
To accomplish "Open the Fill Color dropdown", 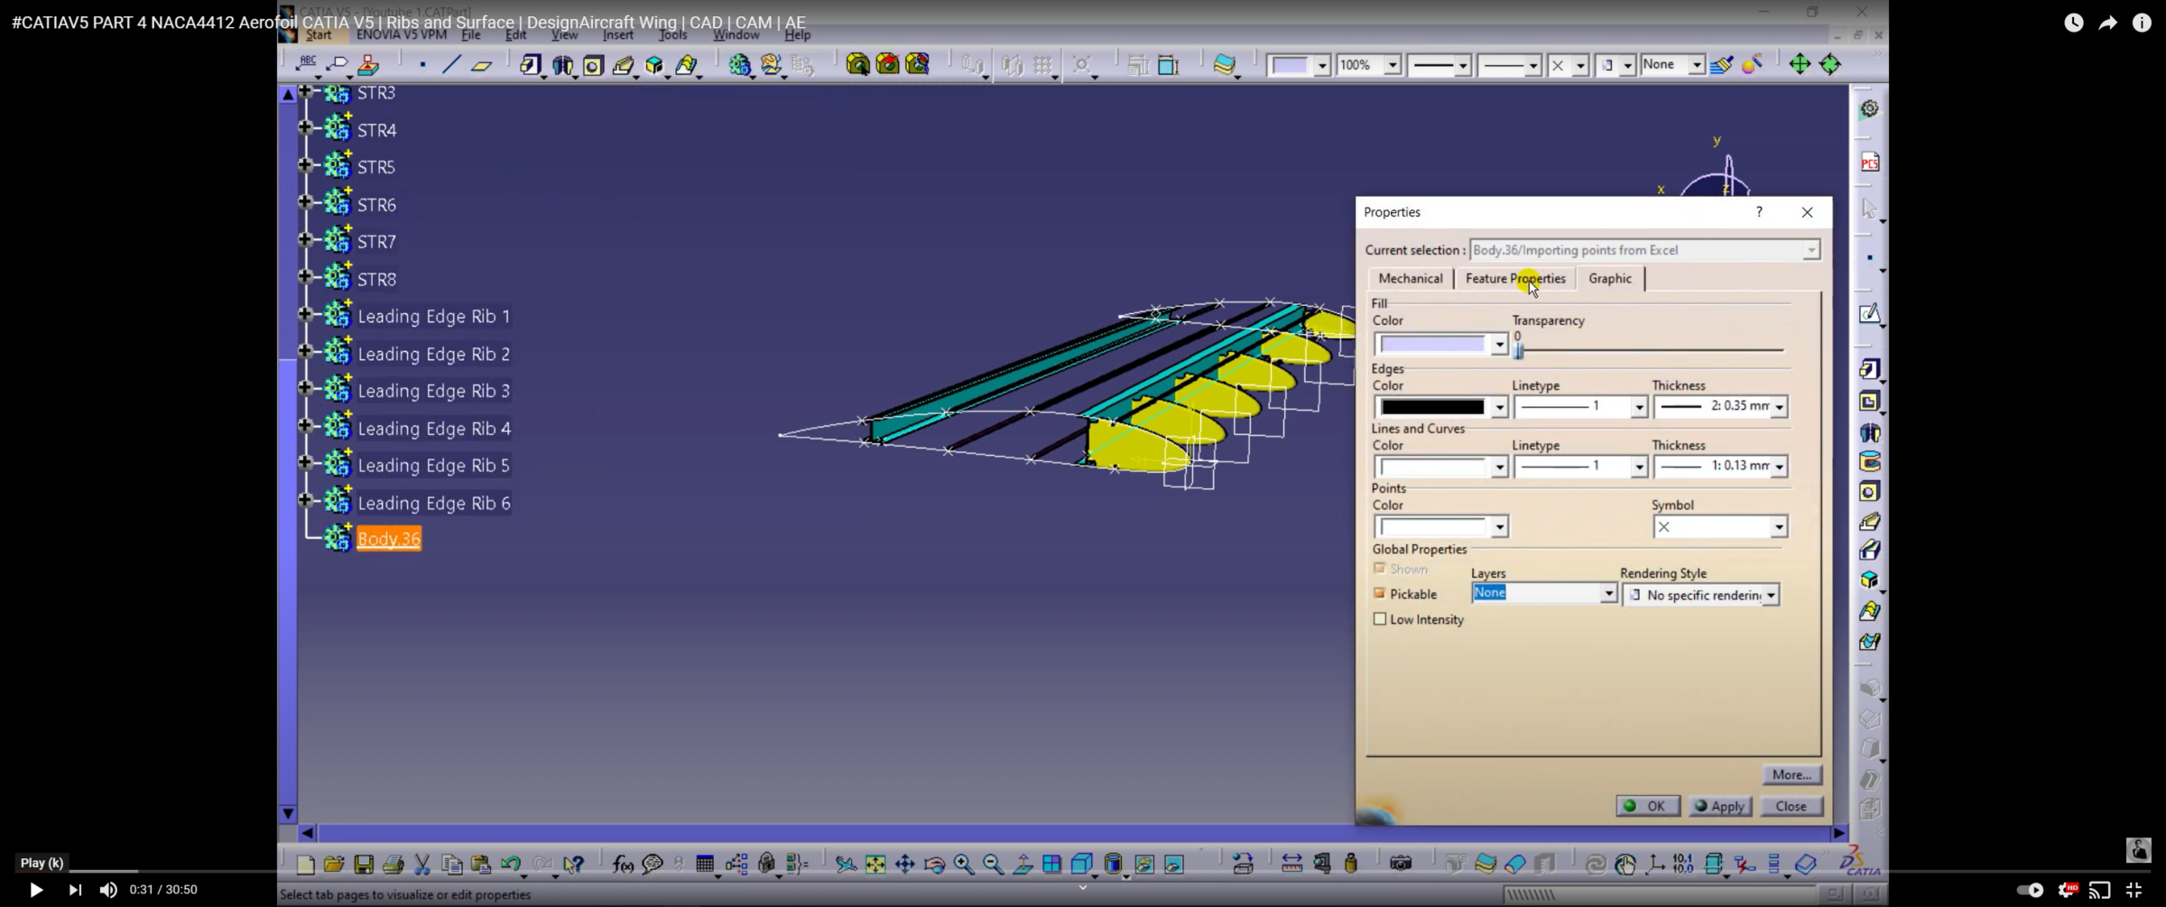I will point(1499,345).
